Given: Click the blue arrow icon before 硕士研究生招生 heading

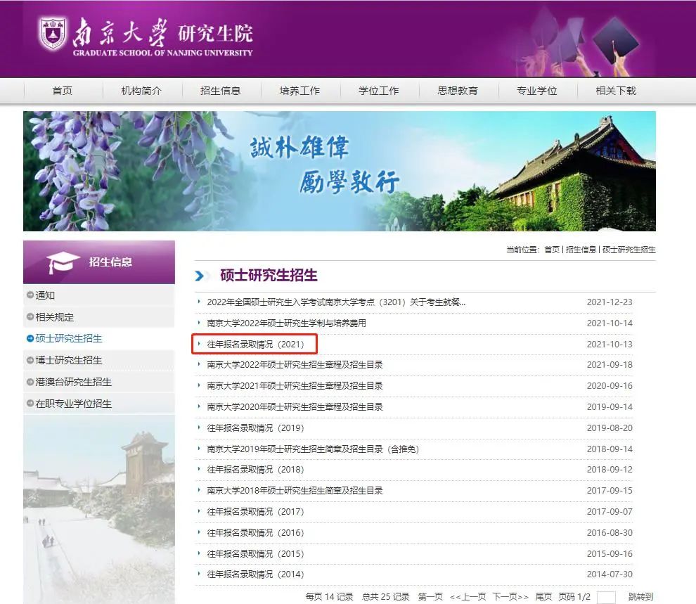Looking at the screenshot, I should (x=200, y=276).
